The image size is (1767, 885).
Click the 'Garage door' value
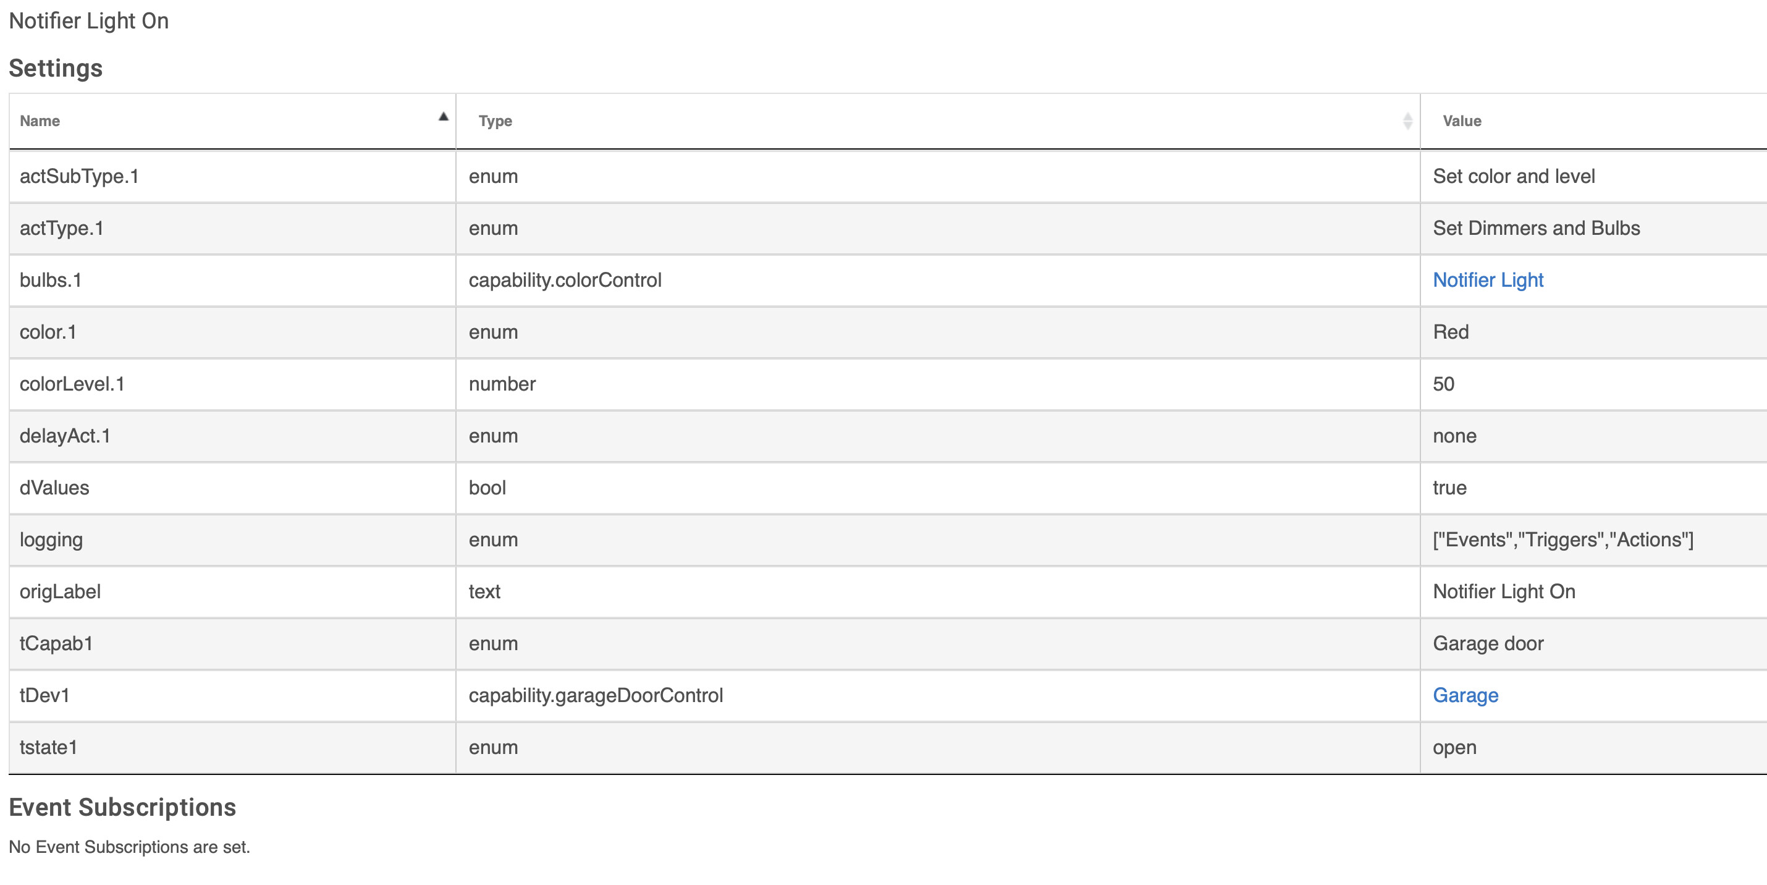click(x=1488, y=643)
